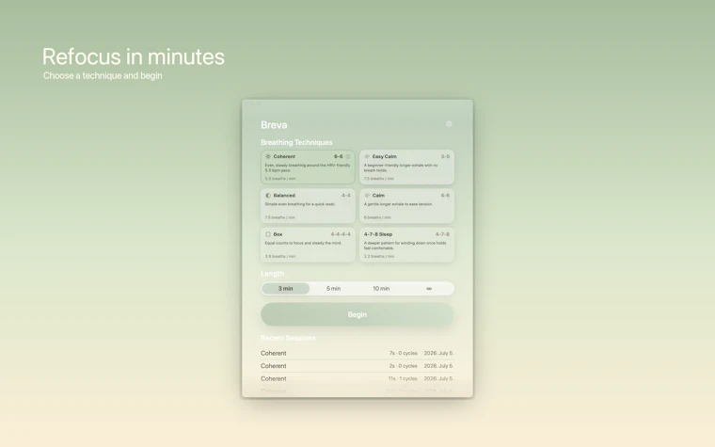
Task: Click "Equal counts to focus and steady the mind."
Action: coord(303,243)
